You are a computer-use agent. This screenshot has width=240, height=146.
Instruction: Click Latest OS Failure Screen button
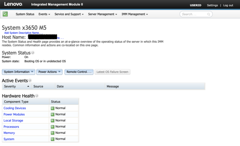pyautogui.click(x=112, y=72)
